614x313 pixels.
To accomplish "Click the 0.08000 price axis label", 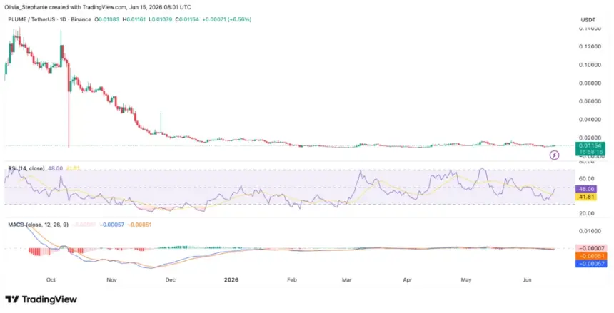I will tap(590, 83).
